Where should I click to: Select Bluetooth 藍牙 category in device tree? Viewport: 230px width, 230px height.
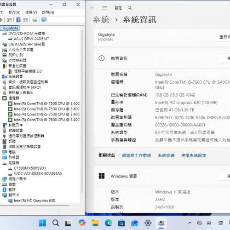(12, 190)
